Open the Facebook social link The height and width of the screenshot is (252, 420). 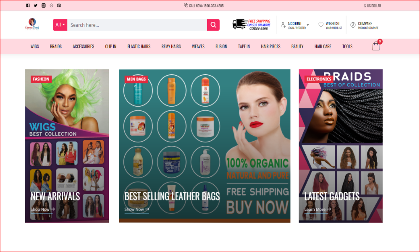[x=28, y=5]
